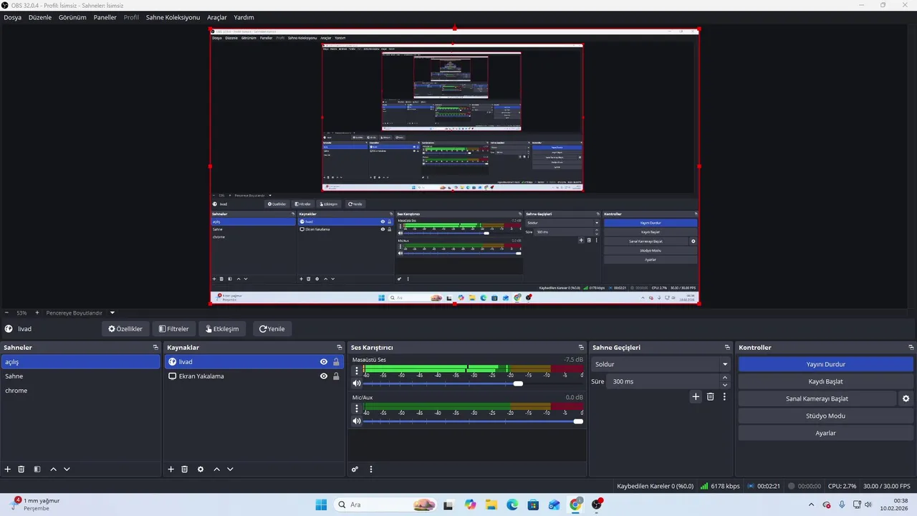Add a scene transition with plus icon
917x516 pixels.
695,396
